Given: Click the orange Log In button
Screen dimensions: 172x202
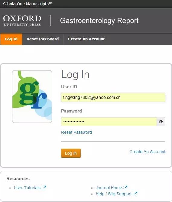Looking at the screenshot, I should point(71,153).
